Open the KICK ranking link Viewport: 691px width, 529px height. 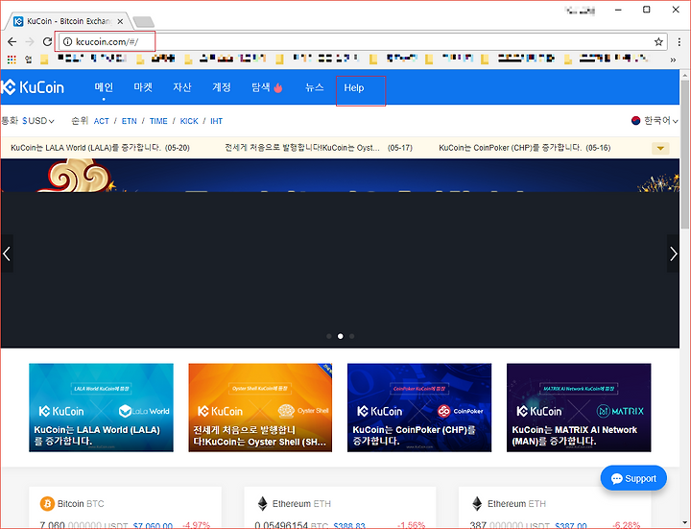click(189, 121)
